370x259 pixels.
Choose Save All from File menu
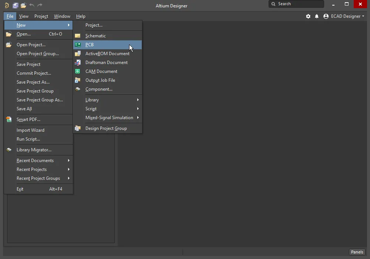[38, 109]
